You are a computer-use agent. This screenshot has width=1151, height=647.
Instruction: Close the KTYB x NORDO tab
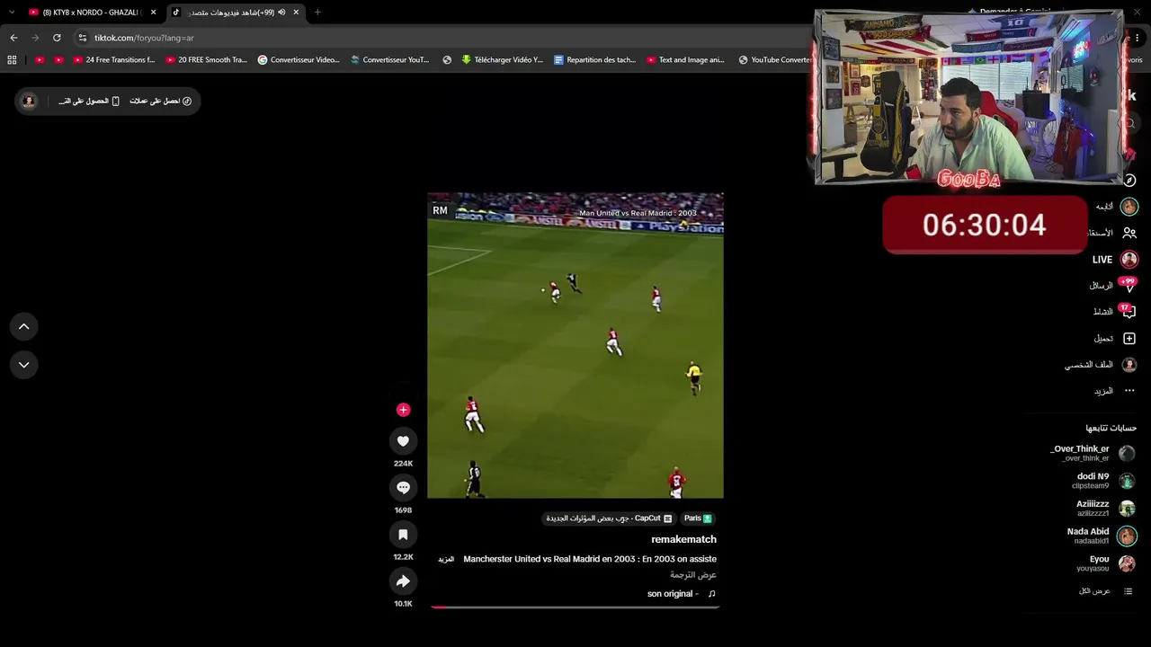(154, 13)
